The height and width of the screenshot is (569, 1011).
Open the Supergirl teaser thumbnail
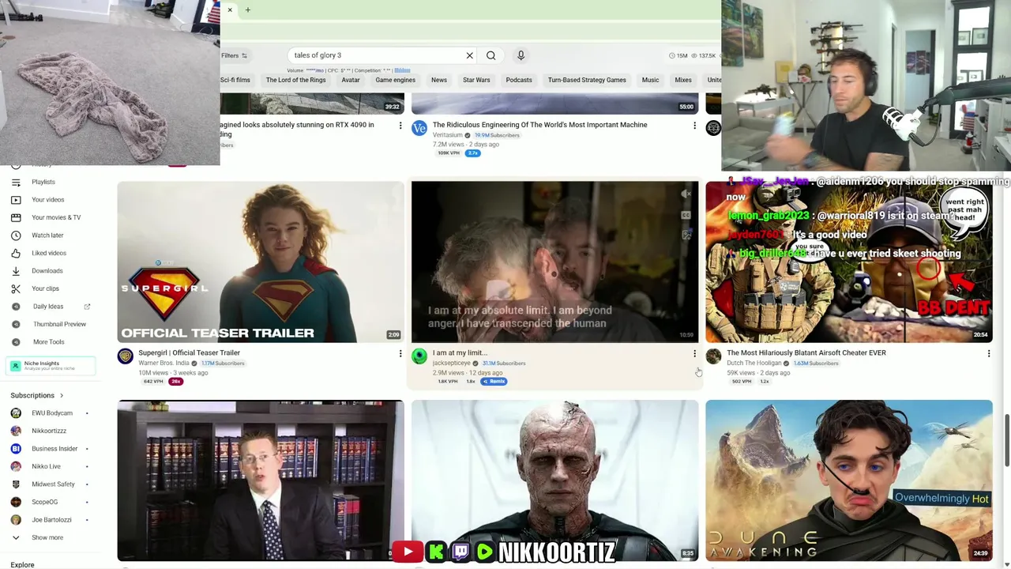261,262
